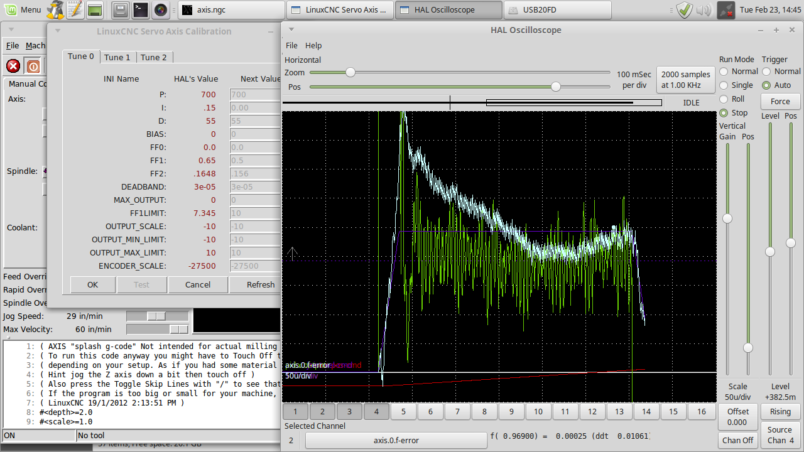Click the AXIS Jog Speed slider
The height and width of the screenshot is (452, 804).
(158, 316)
